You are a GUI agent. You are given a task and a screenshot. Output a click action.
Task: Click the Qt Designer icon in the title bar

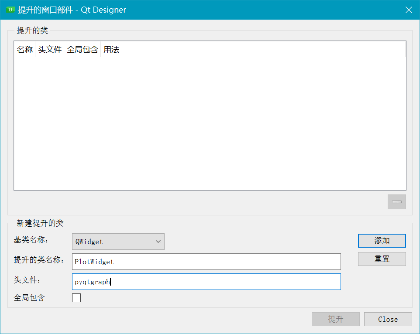click(10, 10)
